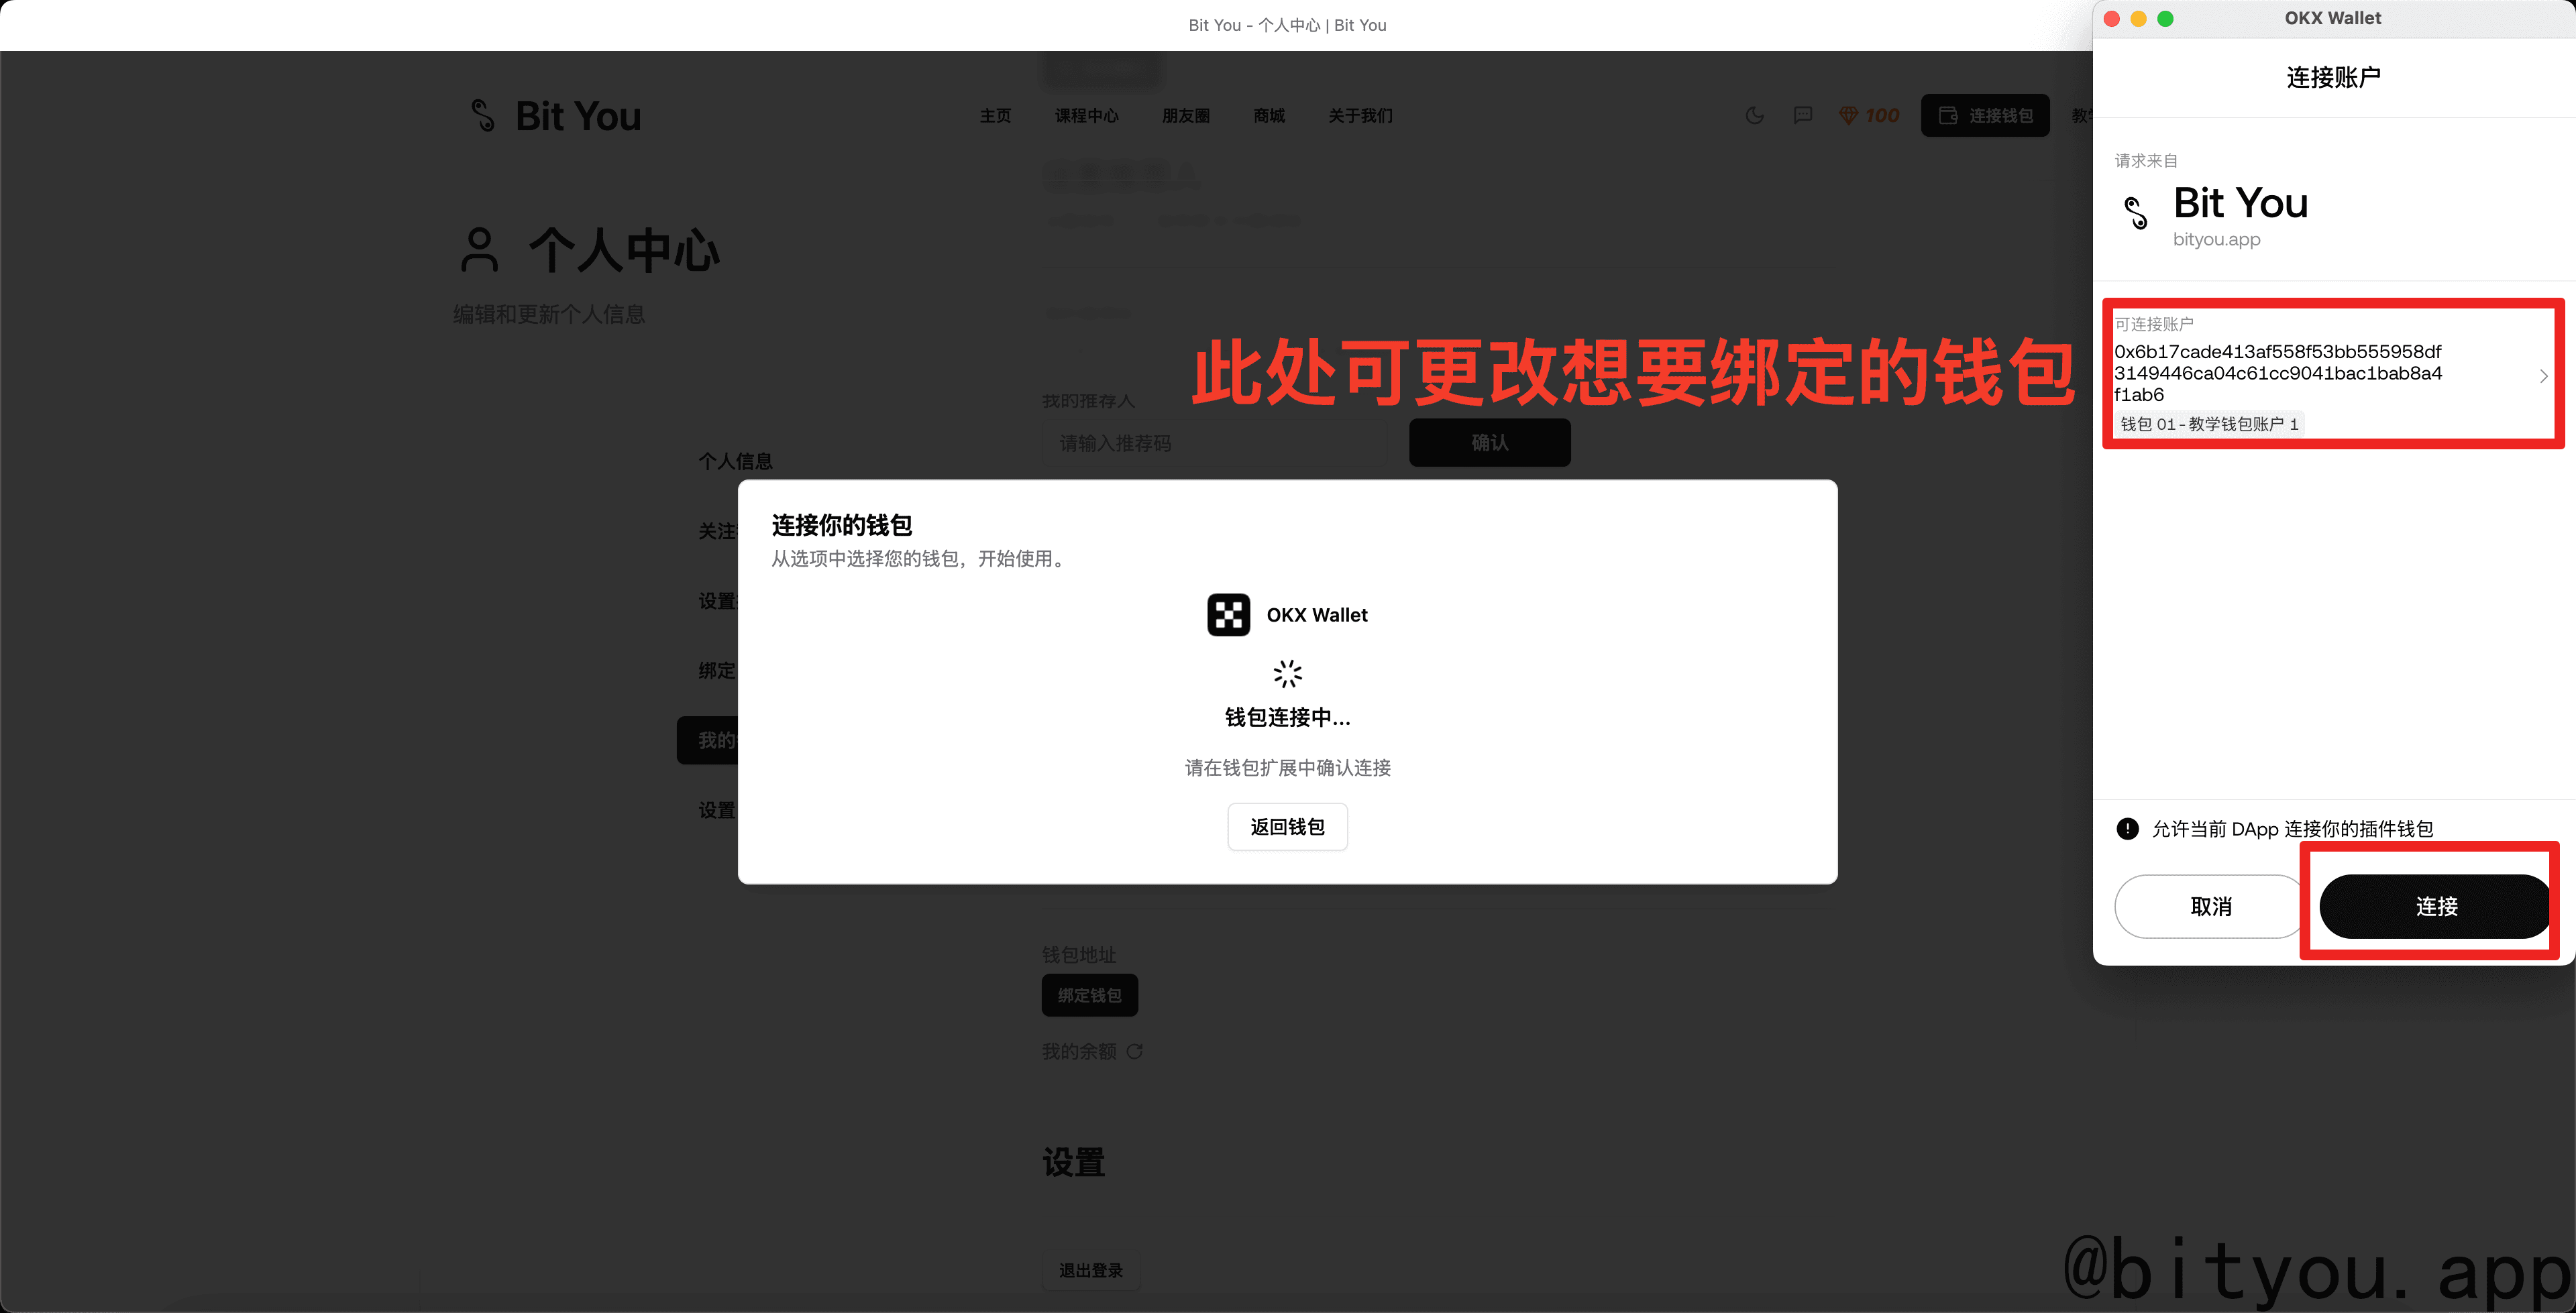The image size is (2576, 1313).
Task: Select 个人信息 in the sidebar
Action: pyautogui.click(x=735, y=461)
